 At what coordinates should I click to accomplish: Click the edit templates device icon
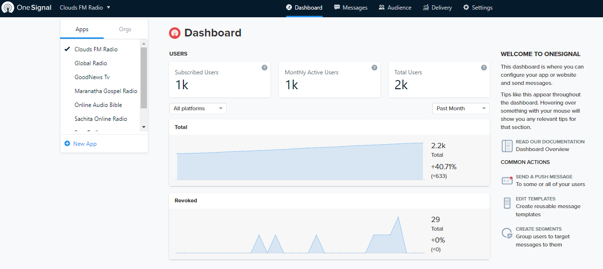[507, 203]
